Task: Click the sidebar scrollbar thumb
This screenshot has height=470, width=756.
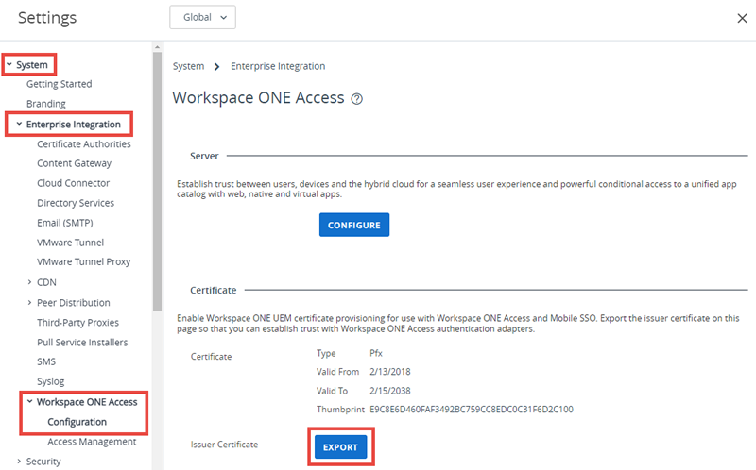Action: click(x=157, y=182)
